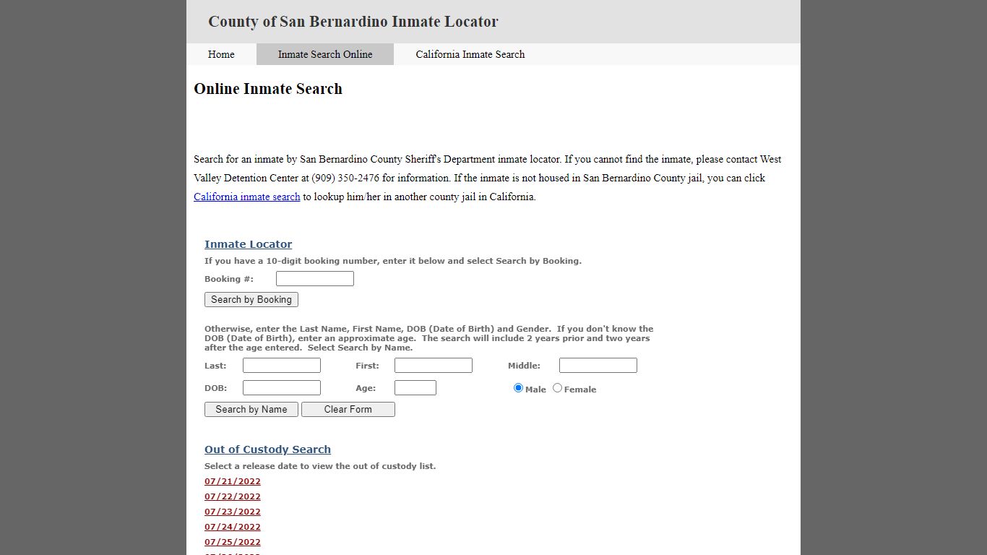Open the California Inmate Search nav item
The width and height of the screenshot is (987, 555).
[470, 54]
